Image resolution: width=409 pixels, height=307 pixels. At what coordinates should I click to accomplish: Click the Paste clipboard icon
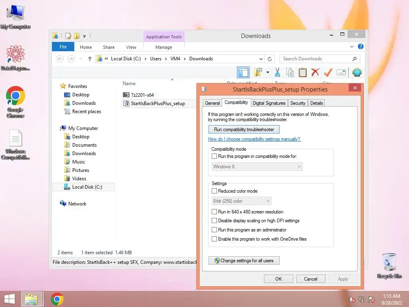point(303,73)
